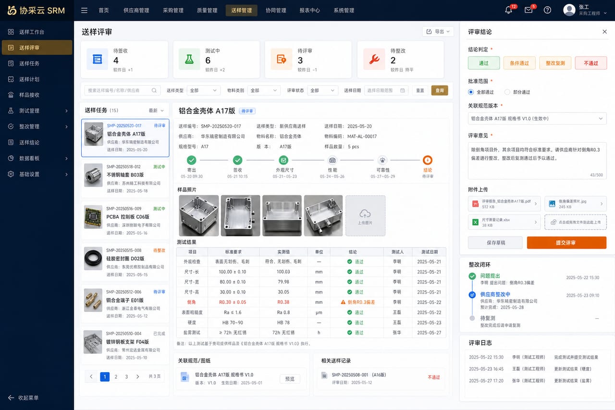Choose the 条件通过 verdict option
615x410 pixels.
(x=519, y=63)
